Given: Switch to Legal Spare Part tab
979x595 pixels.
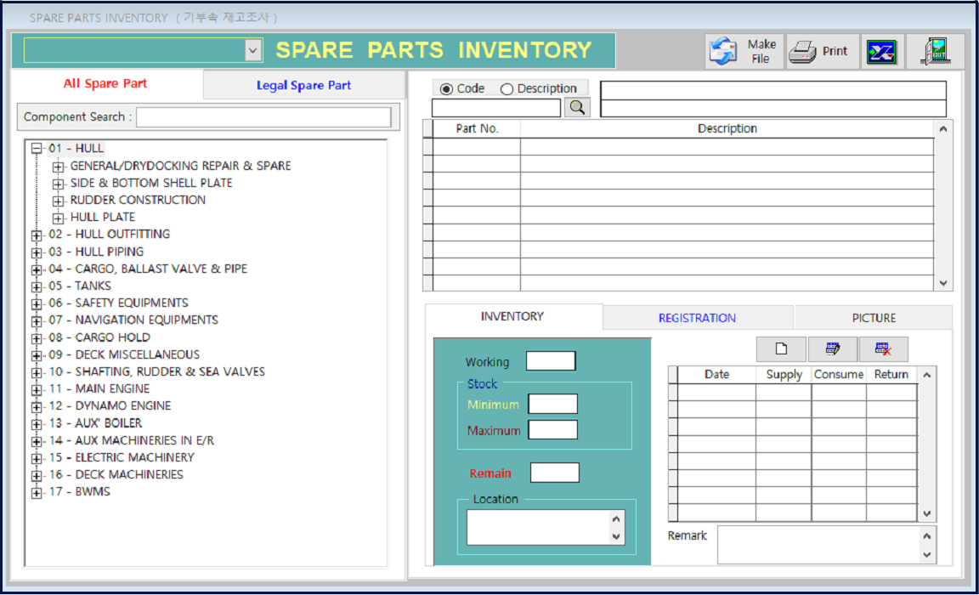Looking at the screenshot, I should (303, 85).
